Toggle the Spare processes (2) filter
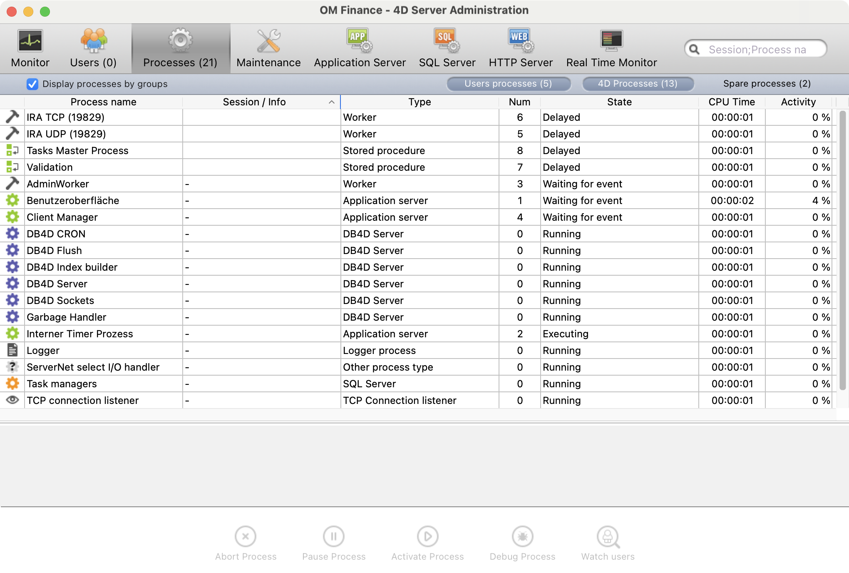Image resolution: width=849 pixels, height=573 pixels. pyautogui.click(x=767, y=84)
